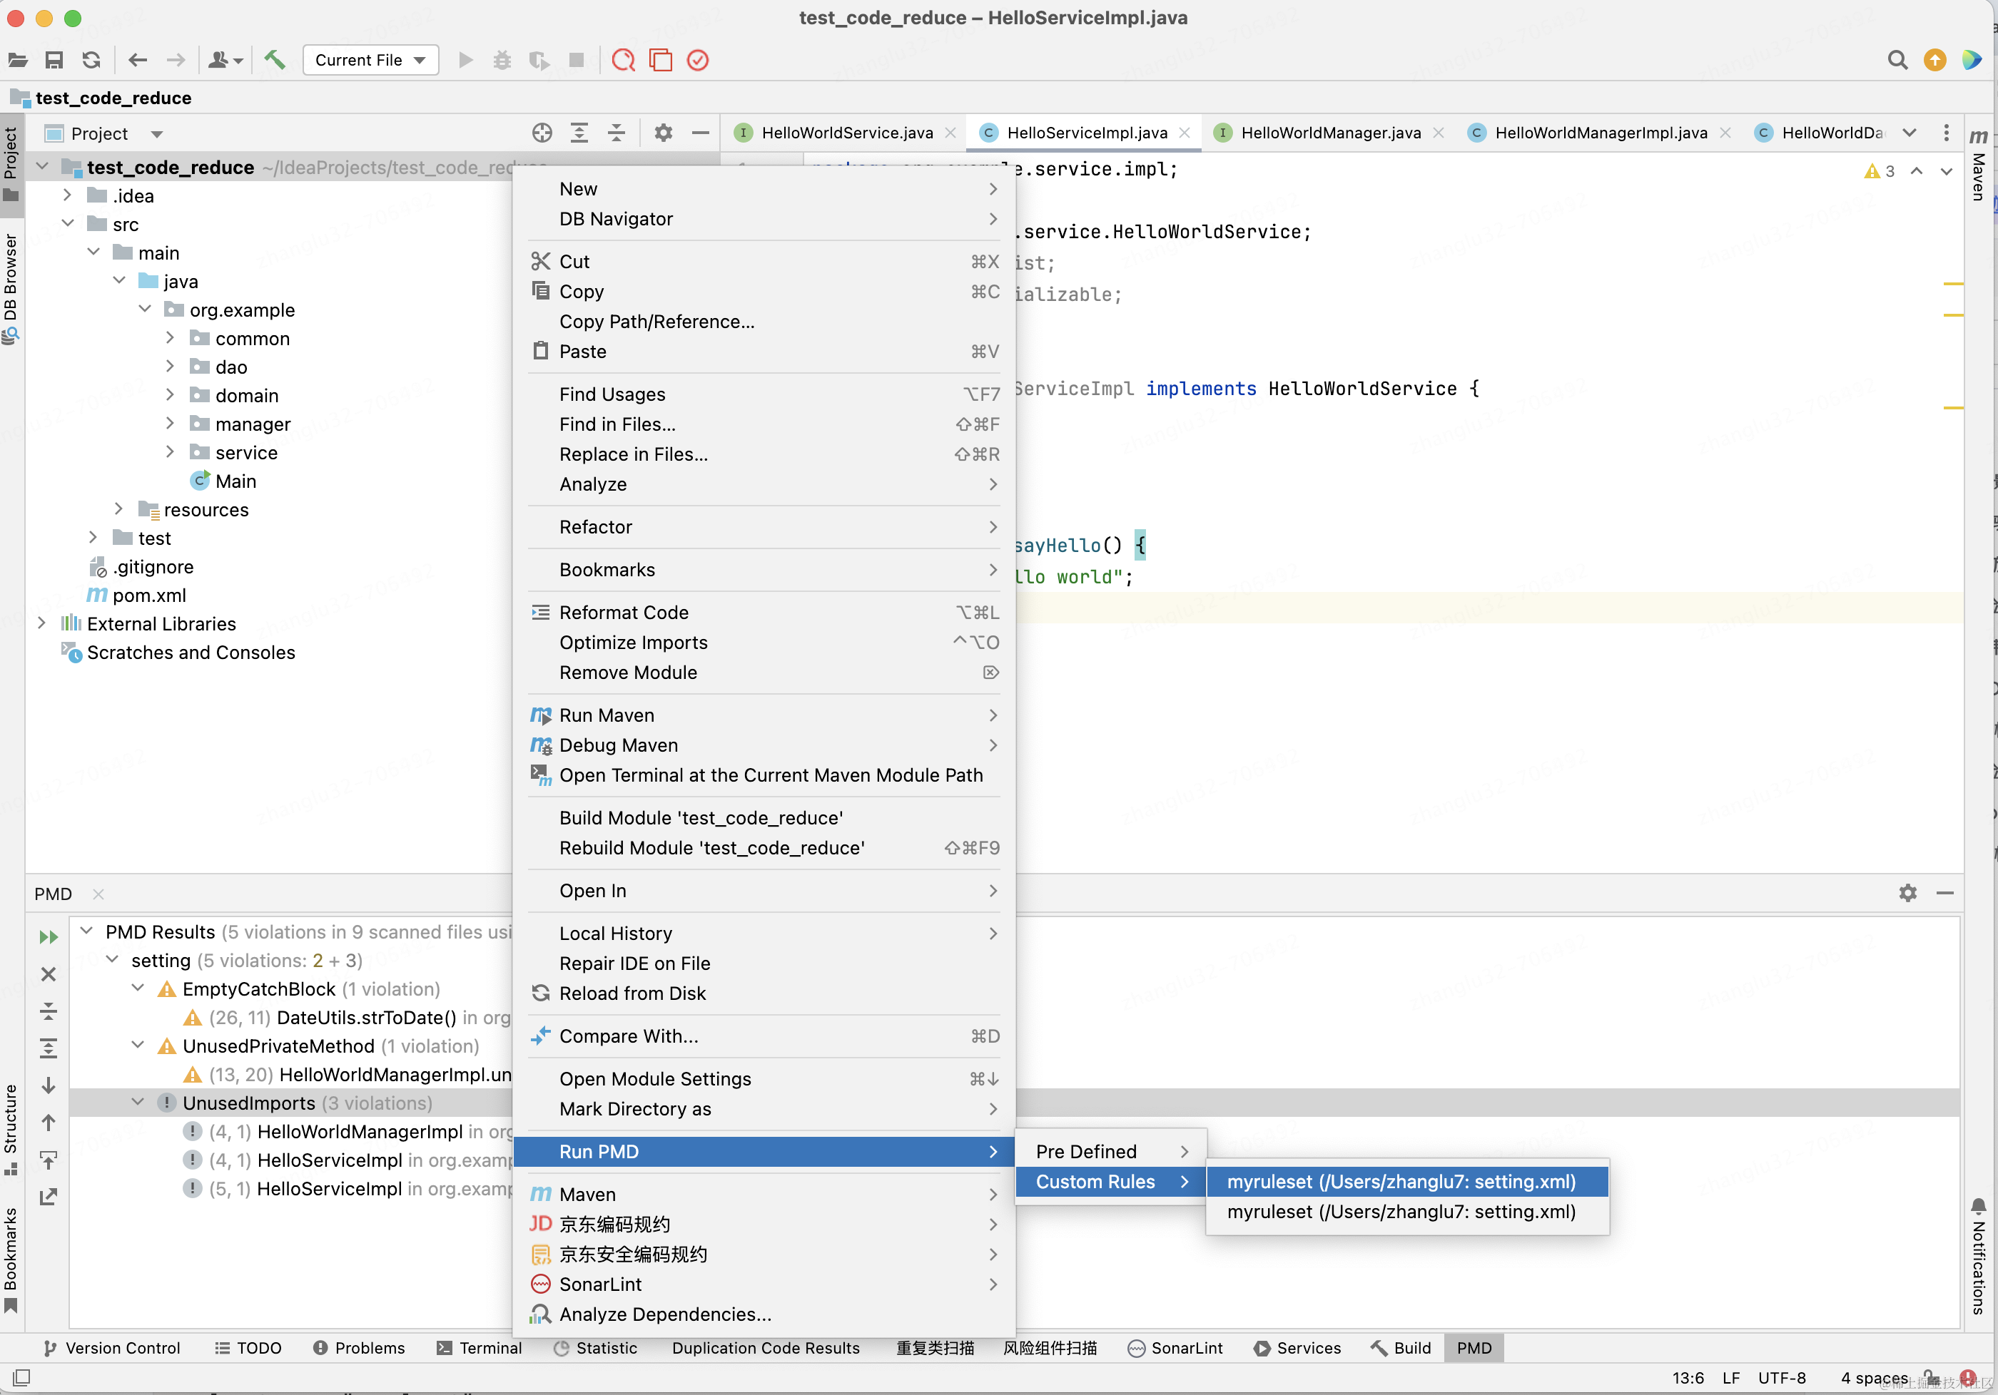This screenshot has width=1998, height=1395.
Task: Select Current File dropdown in toolbar
Action: pyautogui.click(x=369, y=59)
